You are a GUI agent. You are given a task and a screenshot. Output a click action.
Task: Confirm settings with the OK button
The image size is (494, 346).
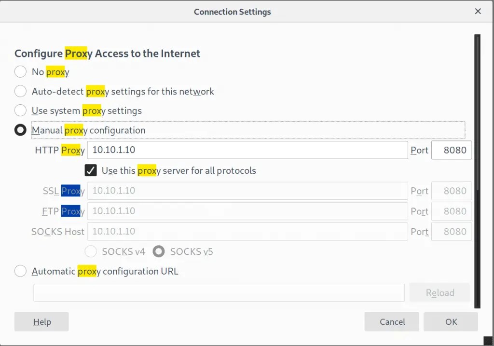click(x=451, y=321)
